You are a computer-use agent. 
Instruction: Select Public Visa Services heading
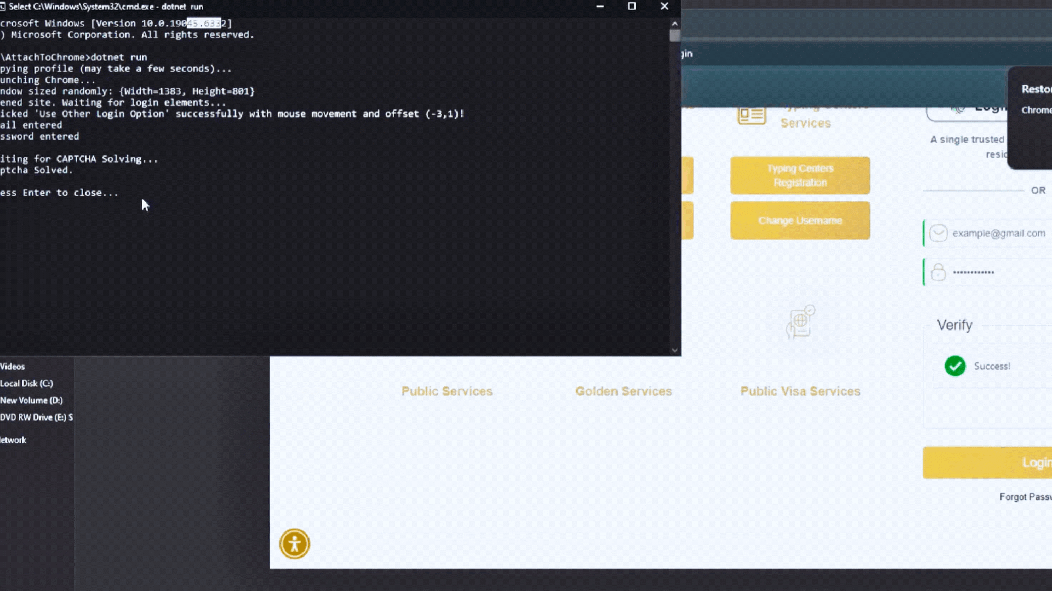800,391
